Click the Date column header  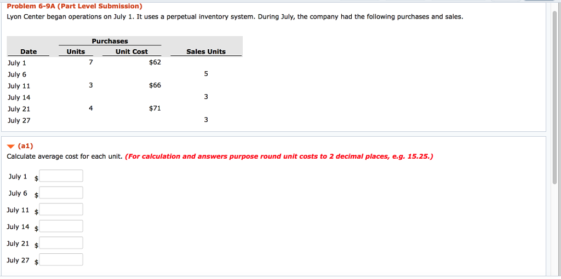pos(28,51)
